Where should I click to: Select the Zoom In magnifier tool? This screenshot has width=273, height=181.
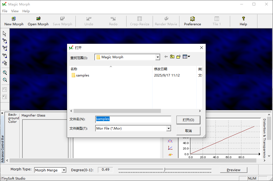pos(5,73)
